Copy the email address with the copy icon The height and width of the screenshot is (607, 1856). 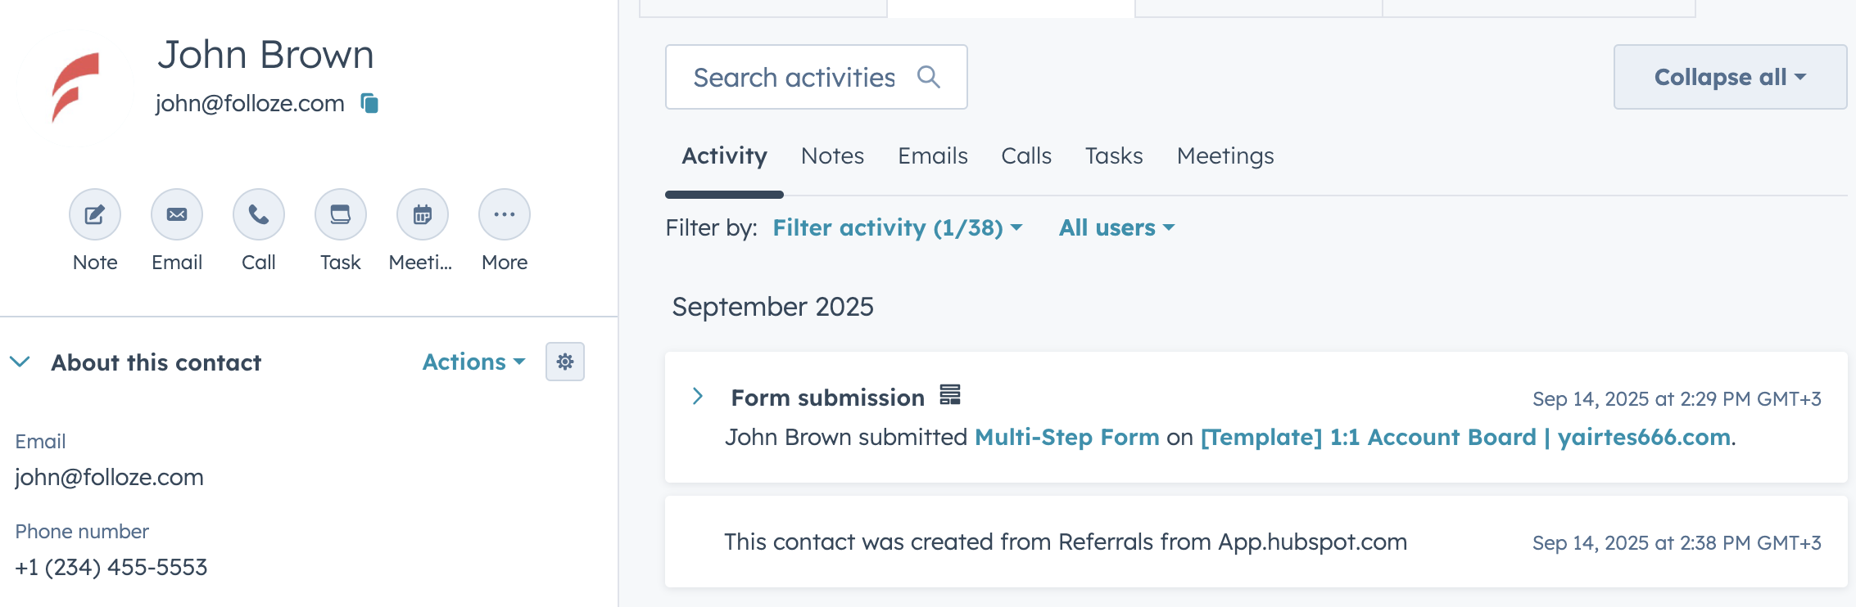coord(370,103)
